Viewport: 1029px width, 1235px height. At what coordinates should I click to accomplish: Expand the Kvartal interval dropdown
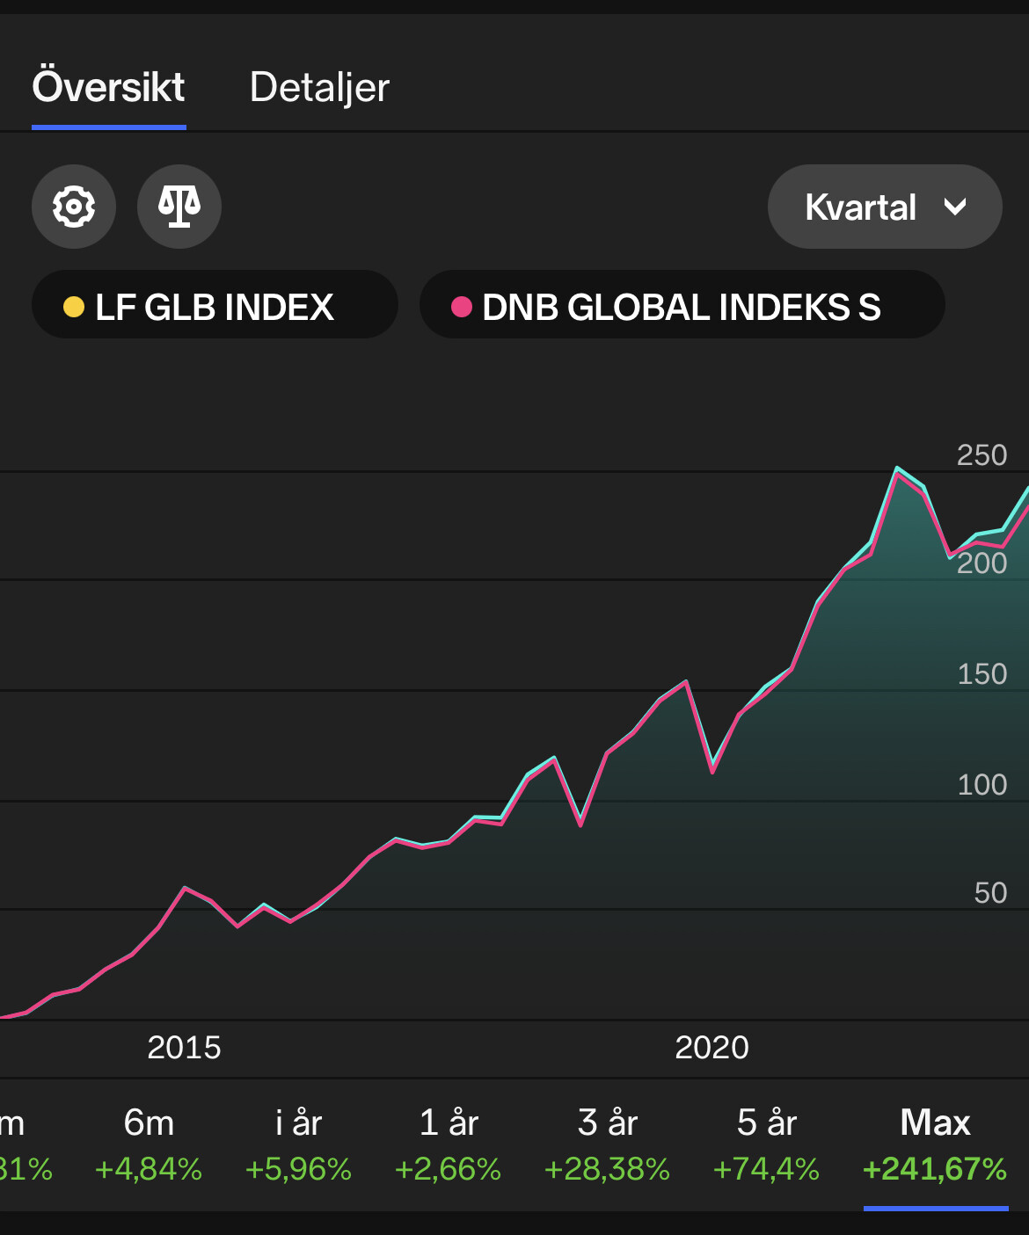click(885, 207)
